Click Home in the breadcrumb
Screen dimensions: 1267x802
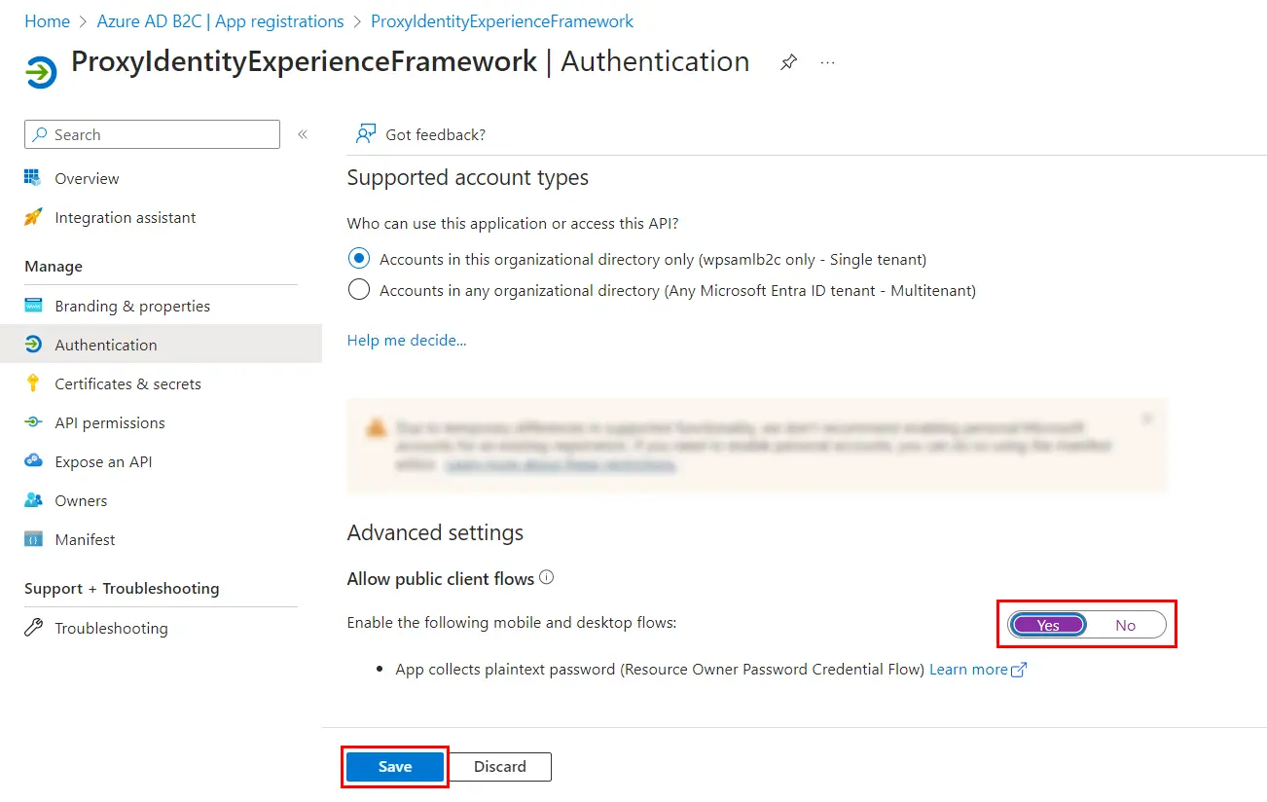(47, 20)
